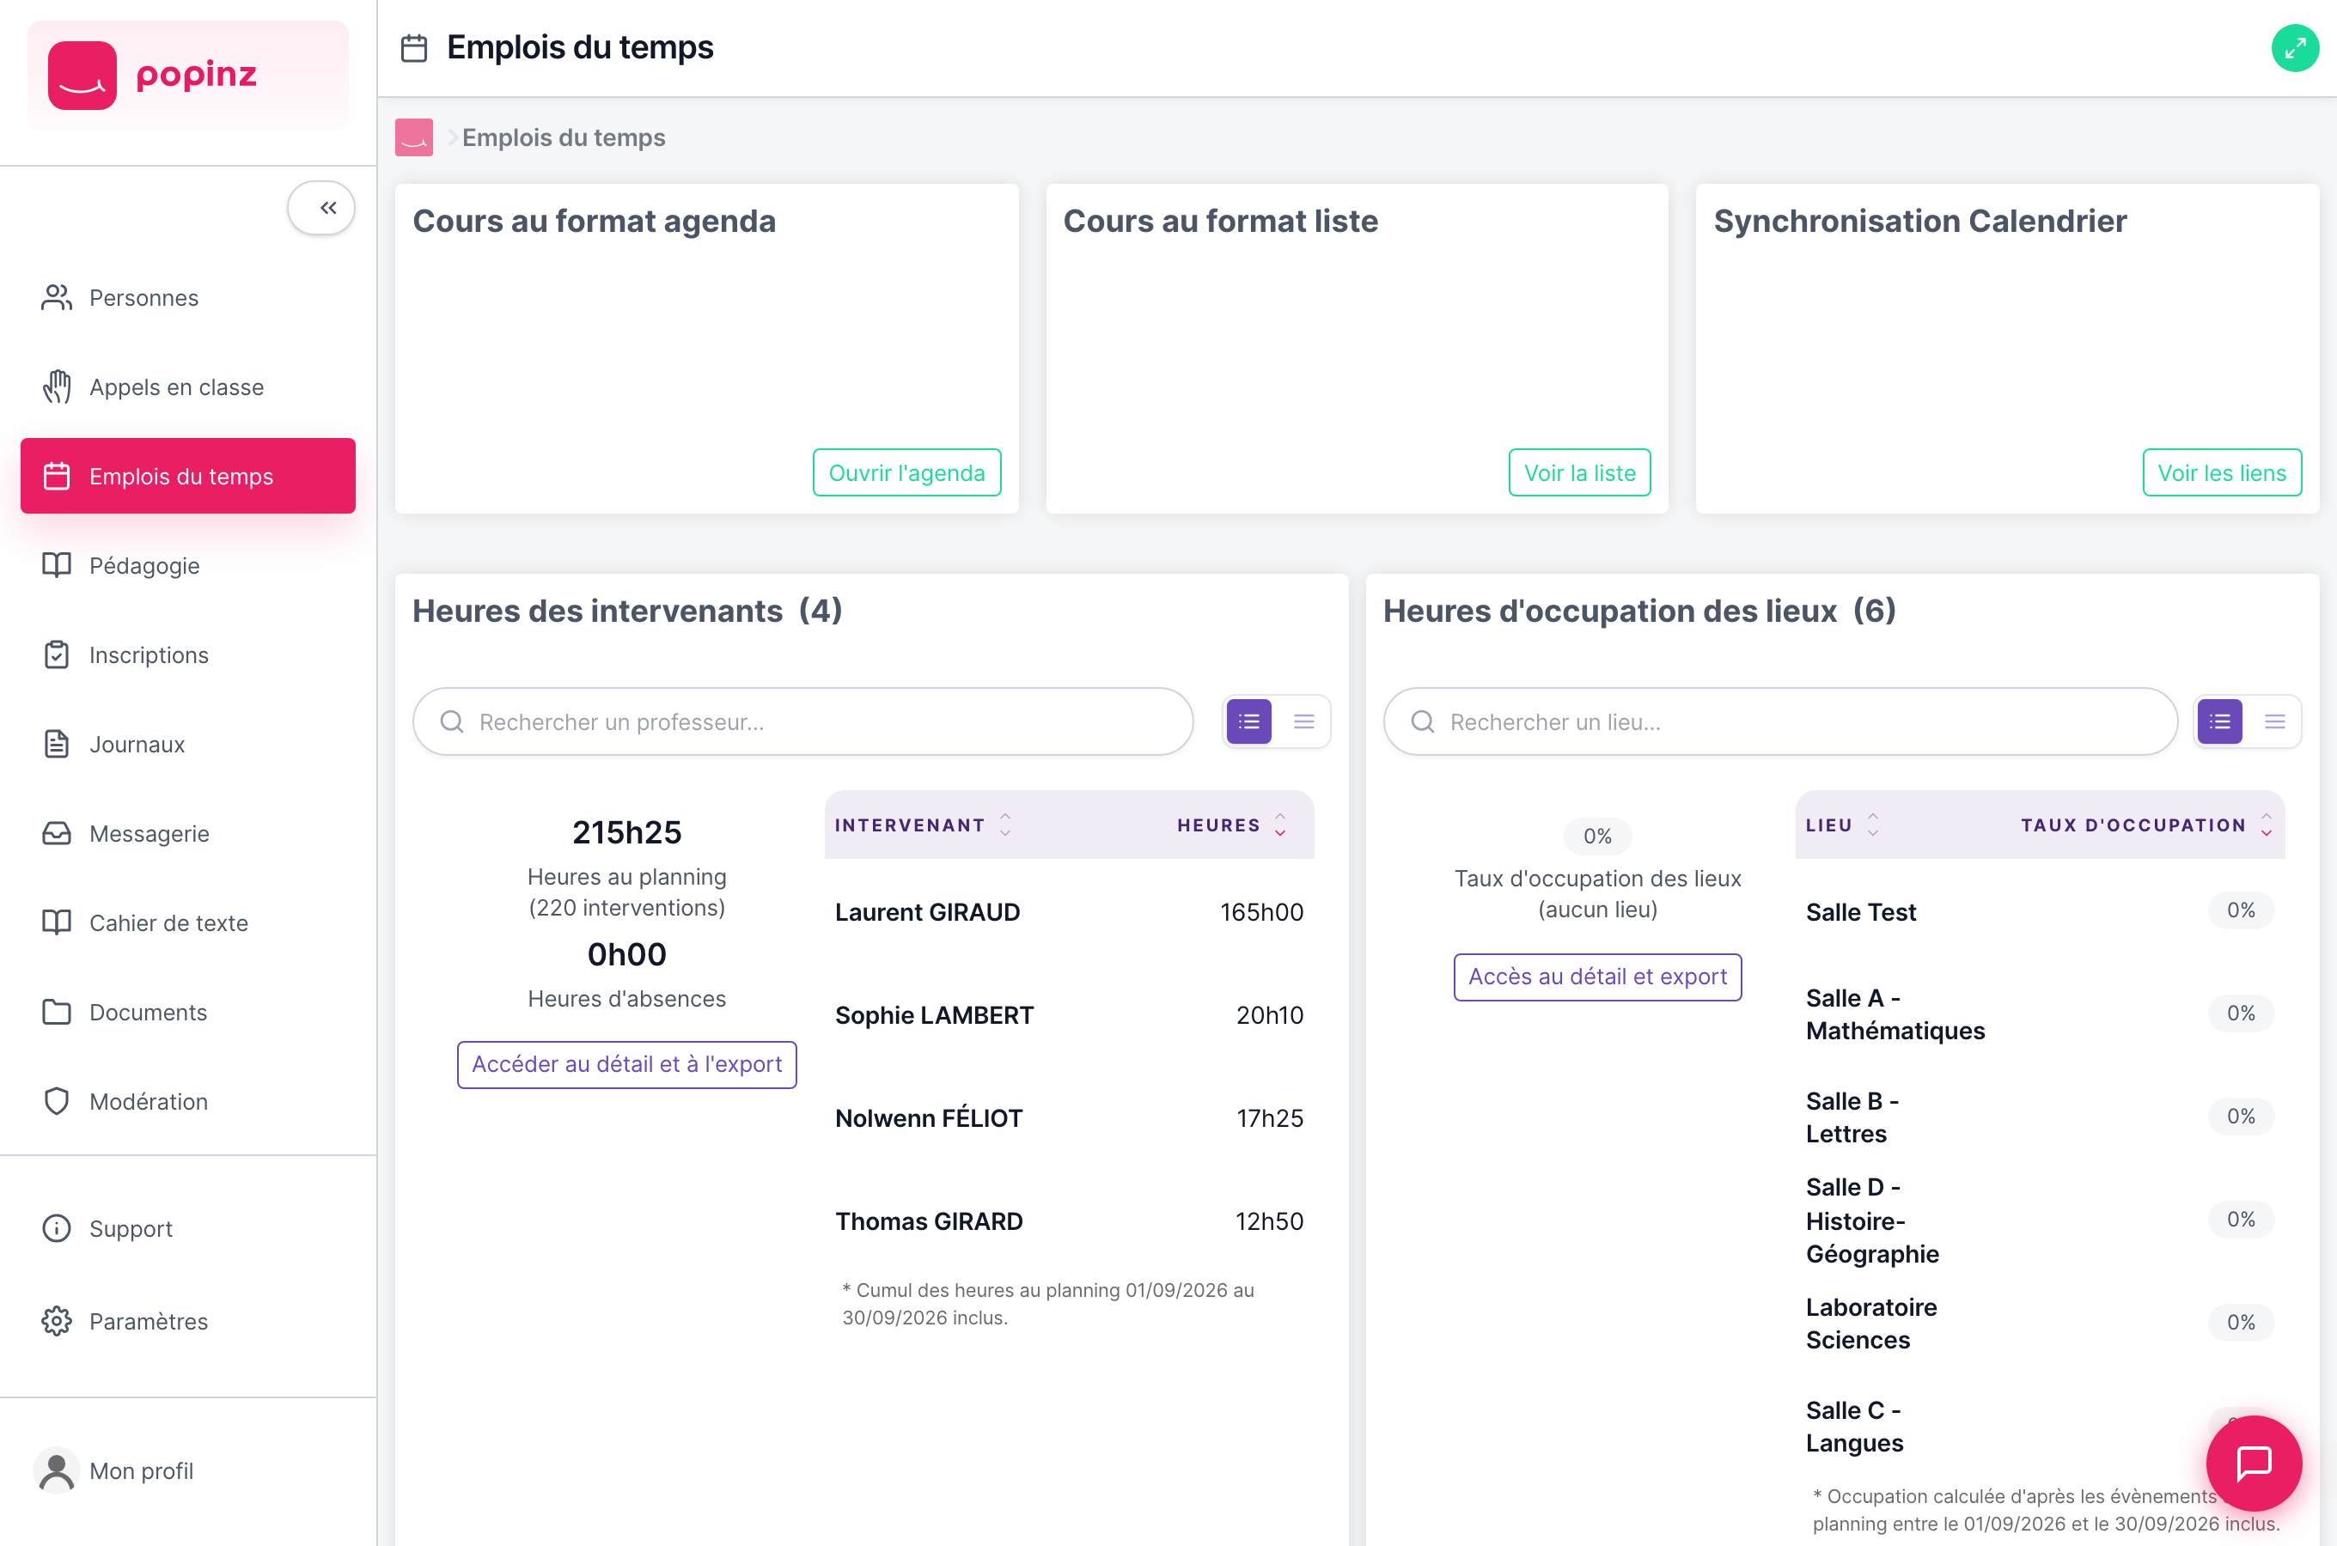
Task: Click Laboratoire Sciences in the lieux list
Action: pos(1870,1324)
